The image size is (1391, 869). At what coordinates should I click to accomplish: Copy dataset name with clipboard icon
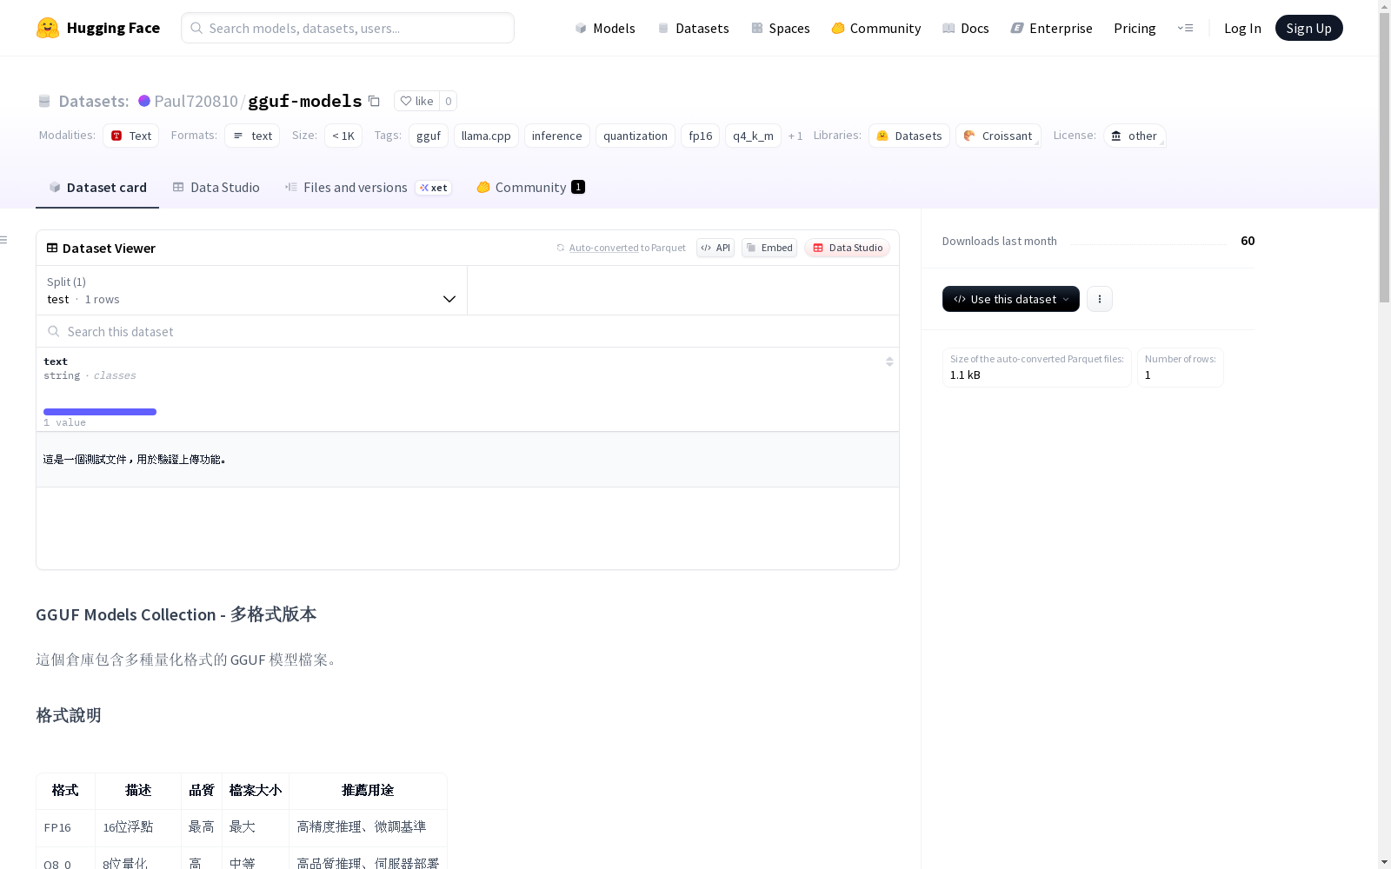[x=374, y=101]
